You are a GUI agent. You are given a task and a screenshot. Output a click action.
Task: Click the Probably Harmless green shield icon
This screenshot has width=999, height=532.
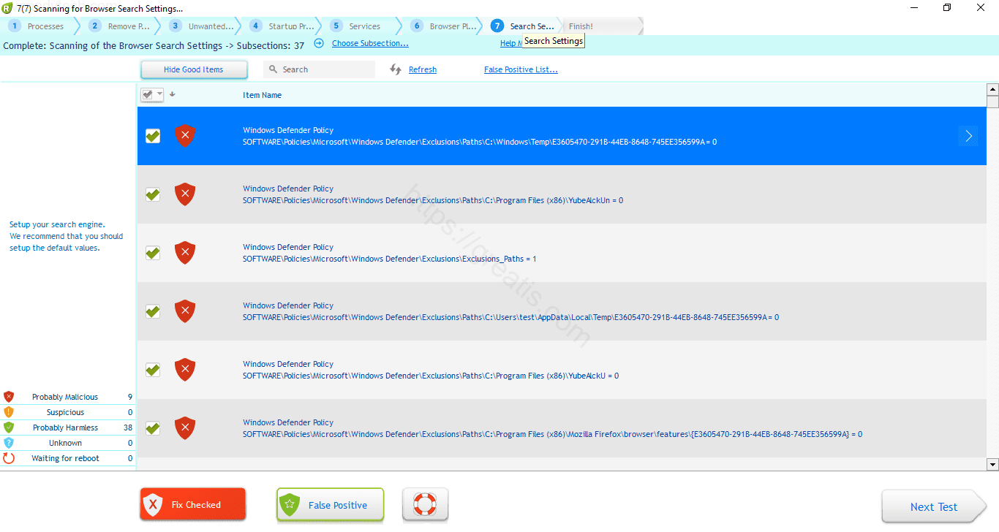[x=9, y=427]
